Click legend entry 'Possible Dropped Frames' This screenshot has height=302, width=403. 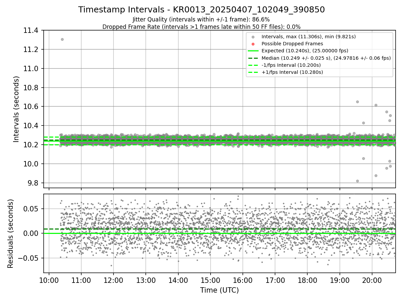tap(292, 44)
